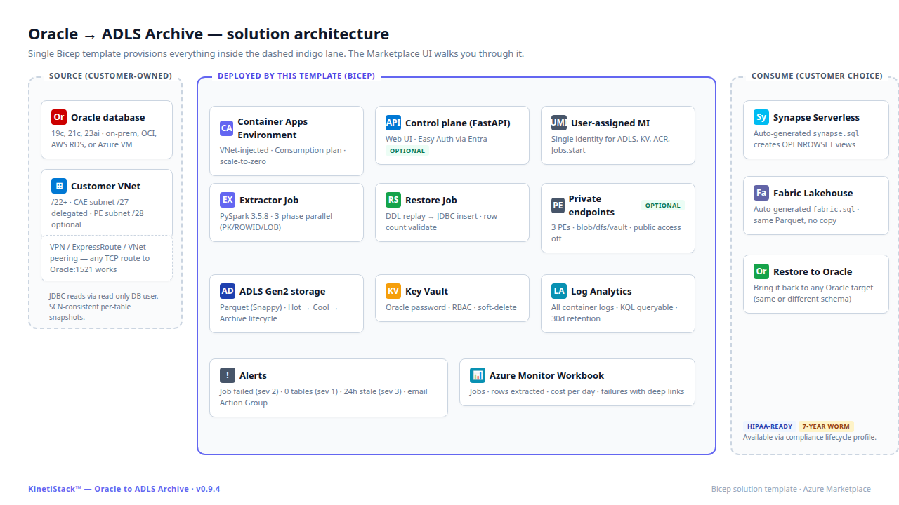Click the blue Customer VNet icon
The image size is (899, 505).
click(x=59, y=186)
